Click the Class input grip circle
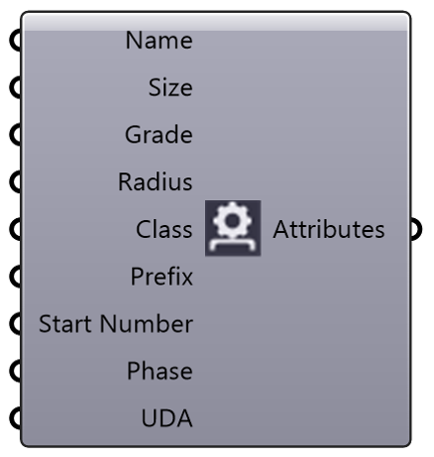The height and width of the screenshot is (457, 434). 16,229
